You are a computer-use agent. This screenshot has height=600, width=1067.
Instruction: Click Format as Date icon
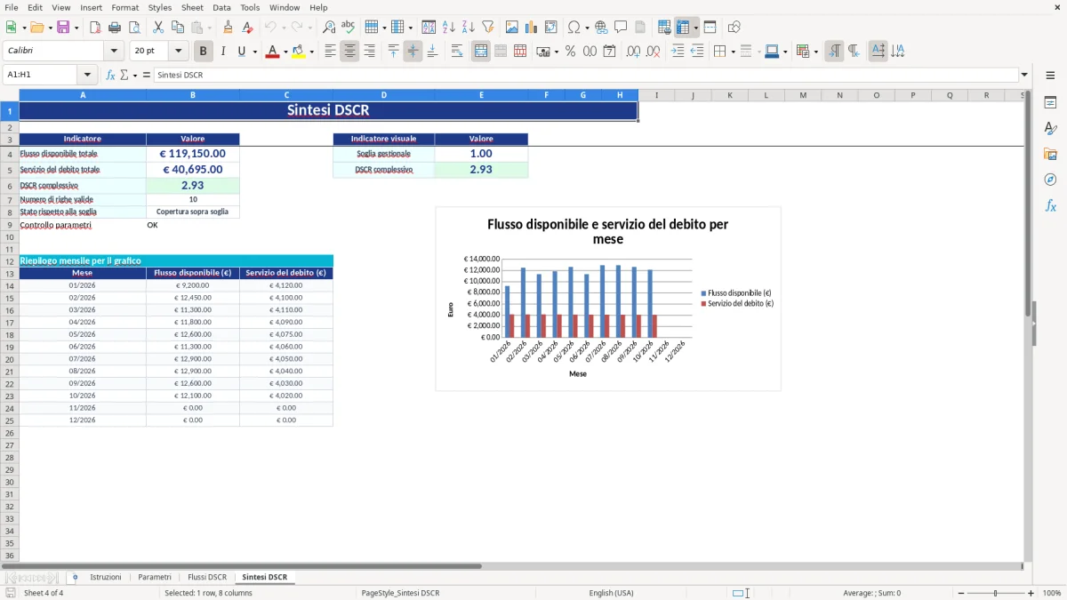click(x=610, y=52)
